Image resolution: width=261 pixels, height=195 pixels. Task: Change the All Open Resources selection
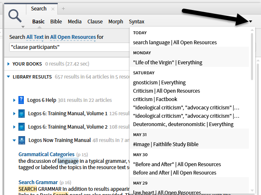click(x=73, y=37)
